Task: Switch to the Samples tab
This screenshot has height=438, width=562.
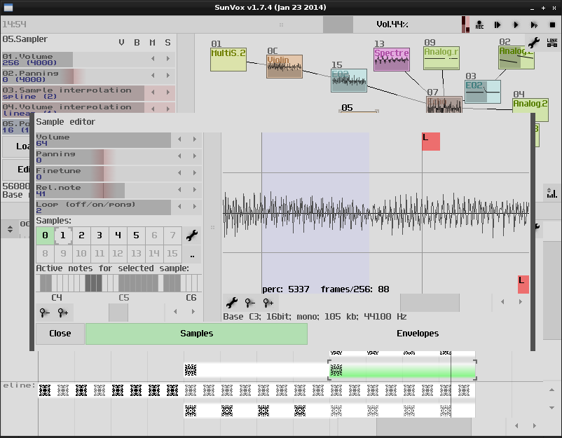Action: (x=196, y=334)
